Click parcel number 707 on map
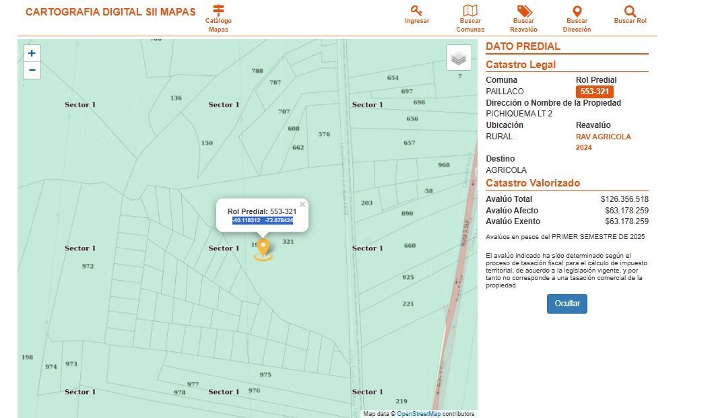Viewport: 712px width, 418px height. tap(284, 112)
